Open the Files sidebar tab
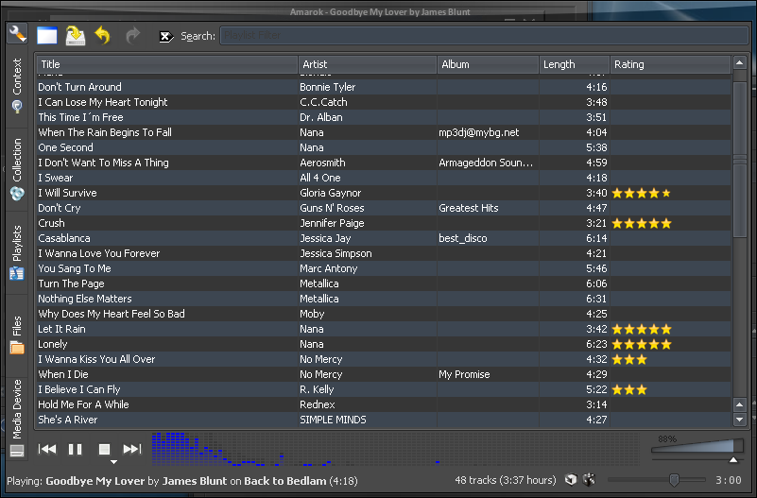The width and height of the screenshot is (757, 498). [x=17, y=335]
